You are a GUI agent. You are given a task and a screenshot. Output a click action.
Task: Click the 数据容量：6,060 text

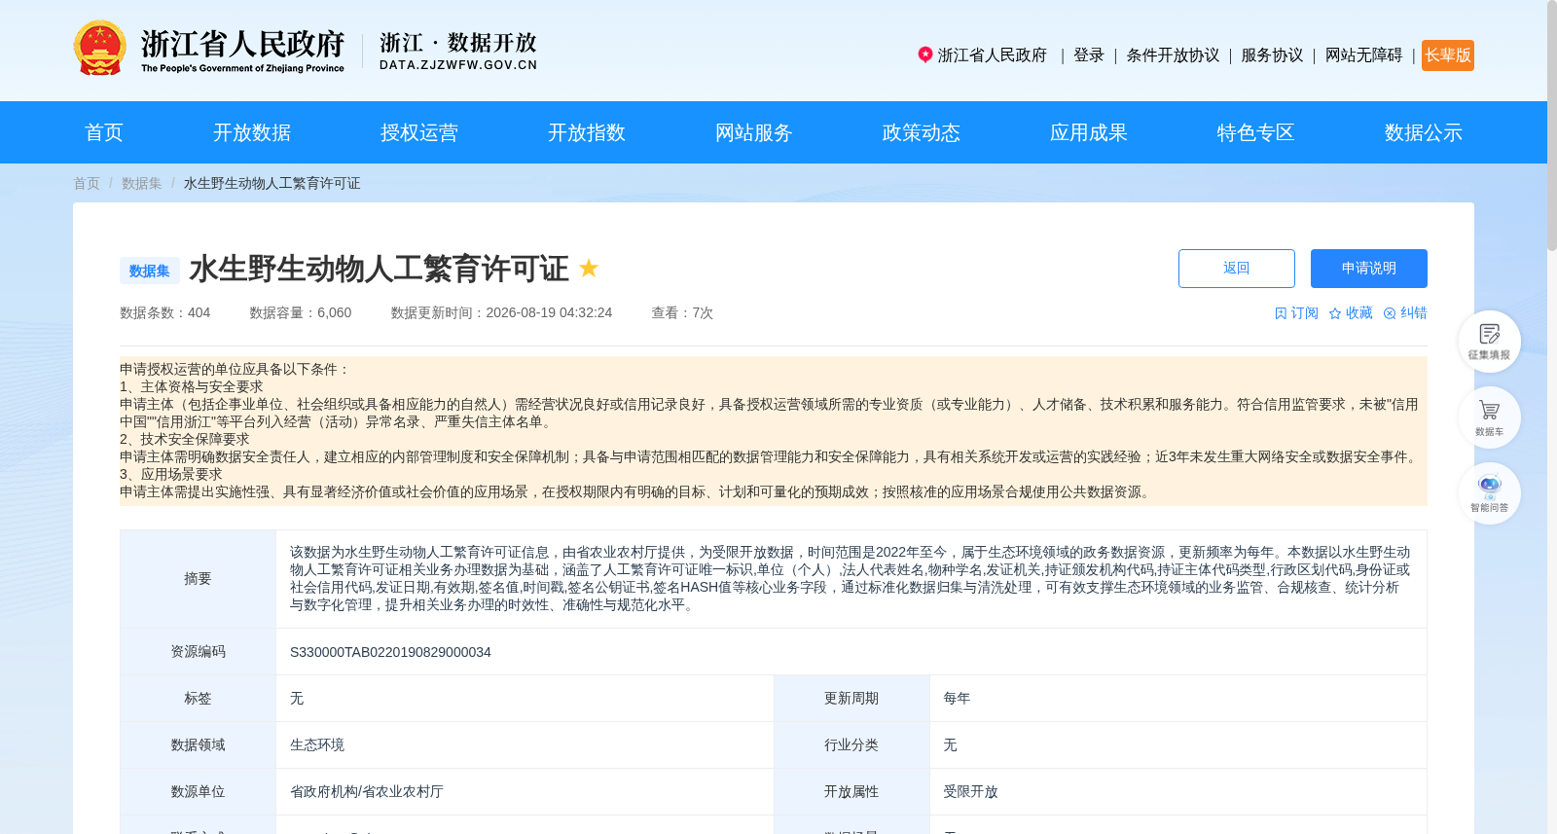point(301,313)
